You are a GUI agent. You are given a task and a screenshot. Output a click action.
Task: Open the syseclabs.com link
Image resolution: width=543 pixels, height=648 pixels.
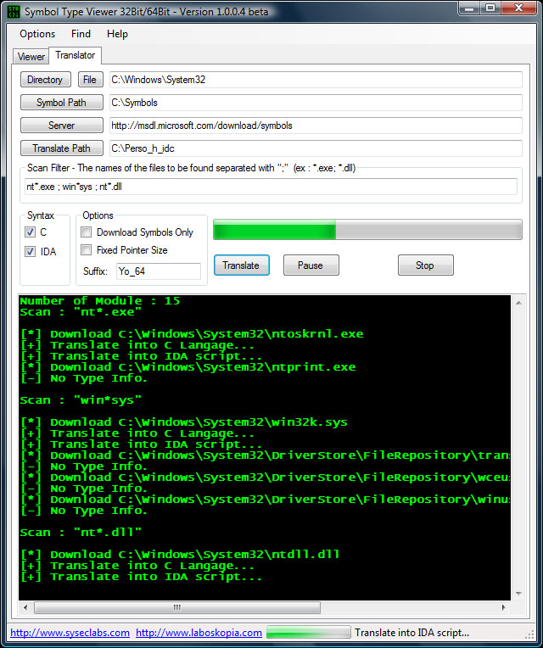coord(70,633)
